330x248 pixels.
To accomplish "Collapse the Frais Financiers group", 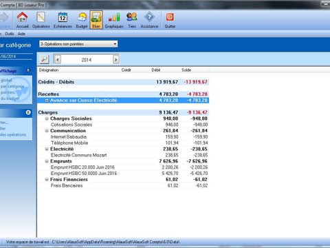I will (x=47, y=180).
